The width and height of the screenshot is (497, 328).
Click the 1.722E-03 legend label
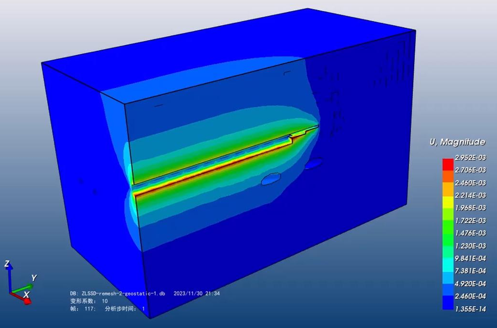point(470,221)
